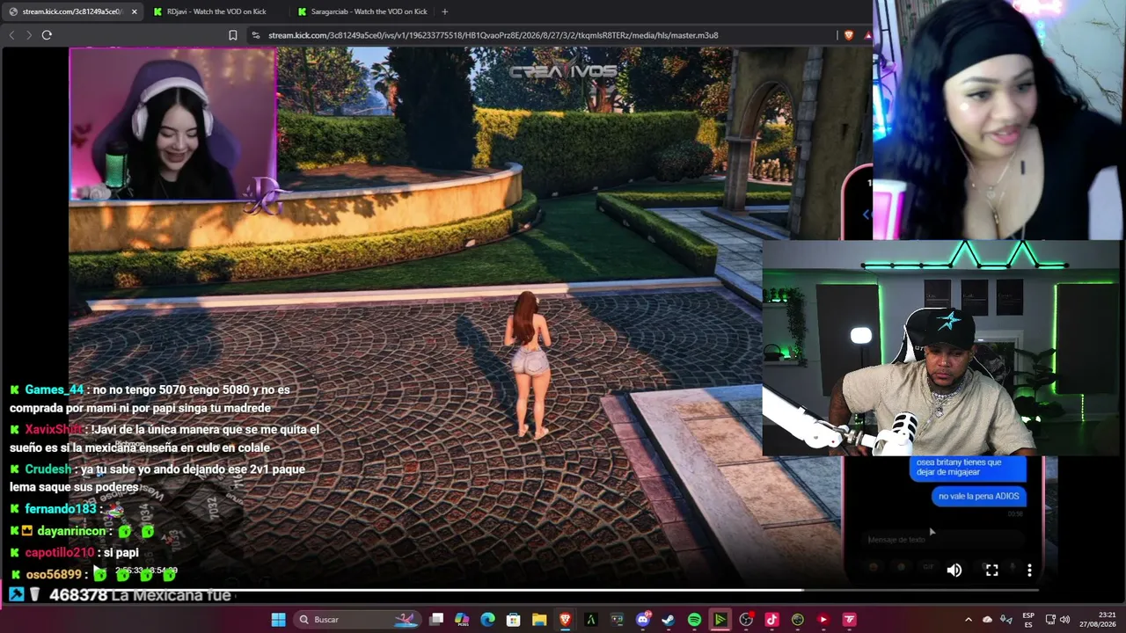1126x633 pixels.
Task: Click the taskbar Buscar search box
Action: click(x=357, y=620)
